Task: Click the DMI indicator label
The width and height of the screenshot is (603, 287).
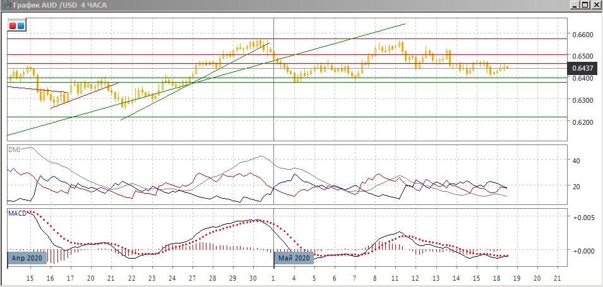Action: tap(13, 149)
